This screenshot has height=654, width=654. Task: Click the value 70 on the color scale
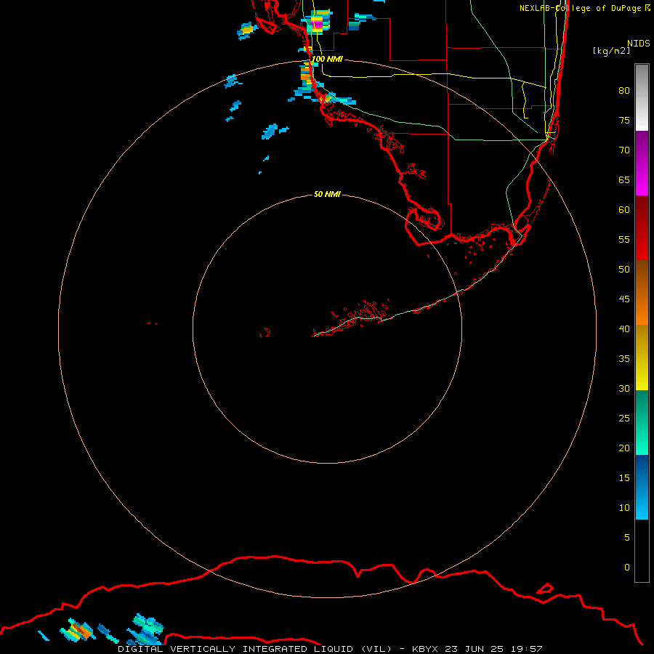coord(624,150)
